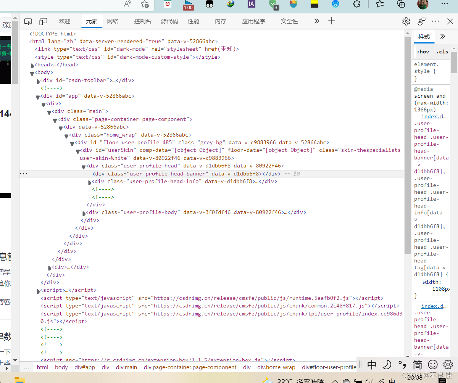Select the body breadcrumb item

[61, 367]
